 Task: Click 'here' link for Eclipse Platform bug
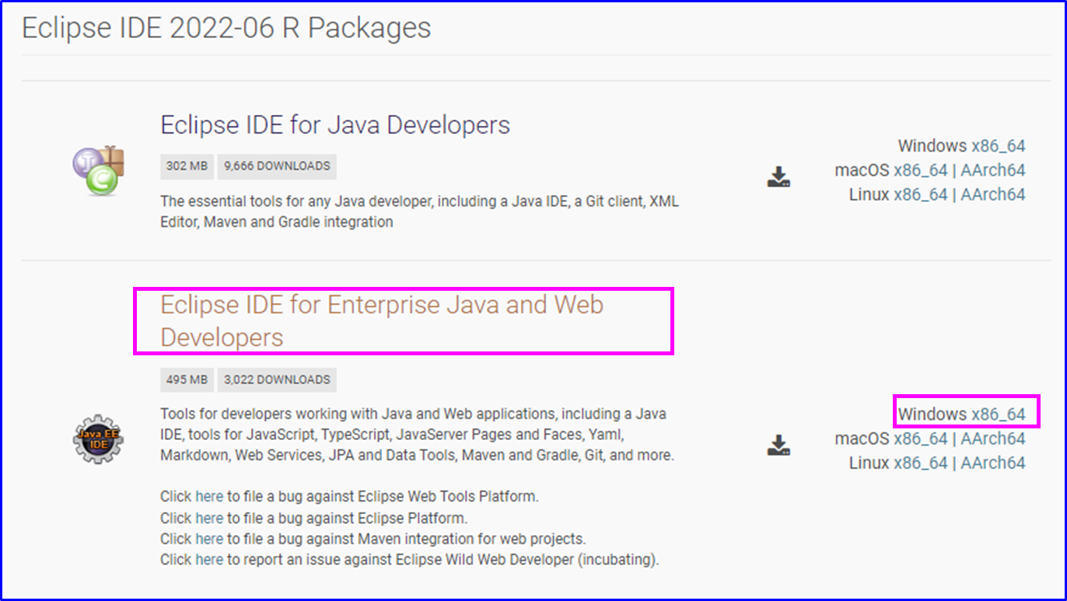tap(209, 518)
